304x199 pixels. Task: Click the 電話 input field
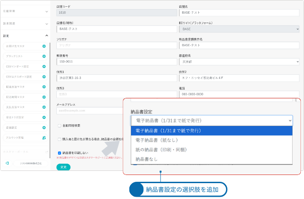coord(239,94)
